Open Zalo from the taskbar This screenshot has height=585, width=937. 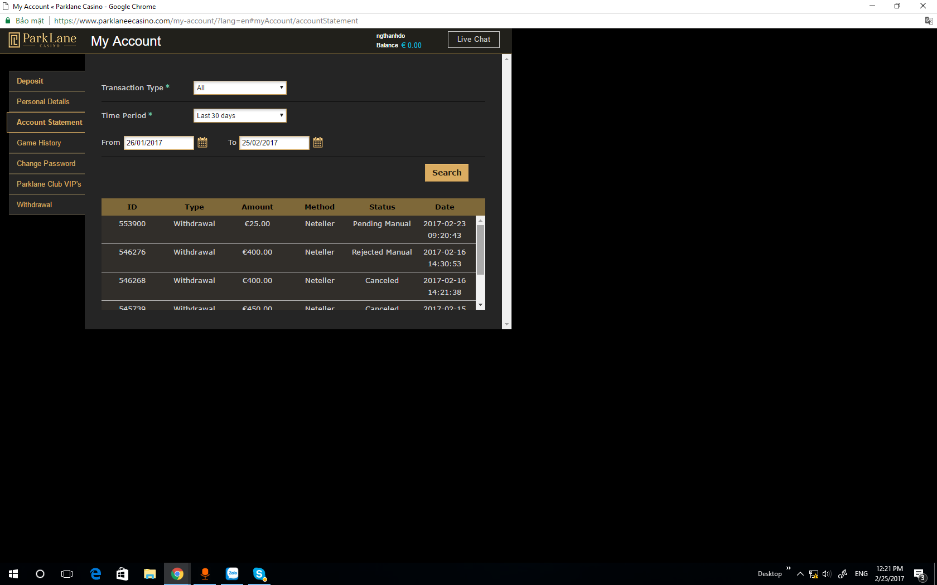point(232,574)
